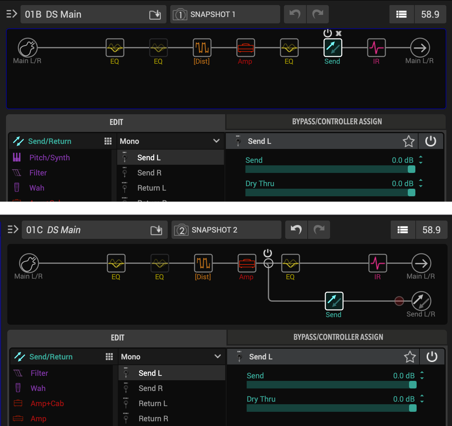Select the Send block on bottom chain's lower path
Screen dimensions: 452x426
click(x=334, y=301)
